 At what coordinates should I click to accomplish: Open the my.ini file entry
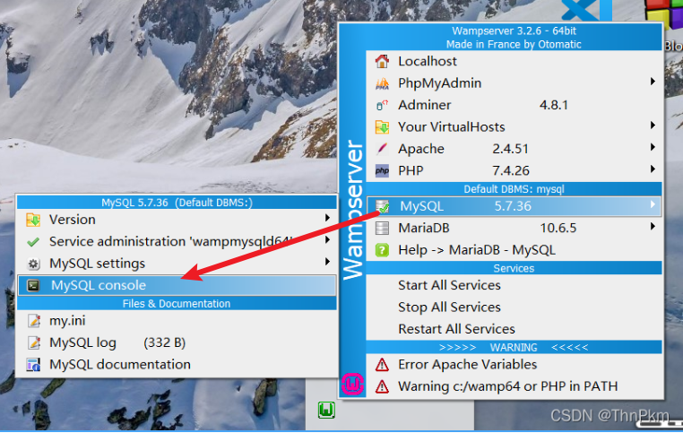pos(177,321)
